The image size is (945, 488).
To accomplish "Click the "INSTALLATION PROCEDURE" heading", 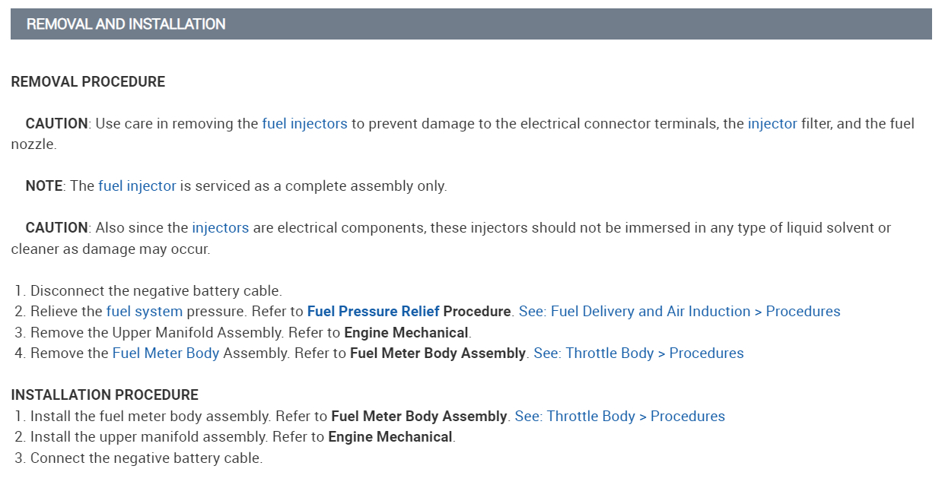I will pyautogui.click(x=104, y=395).
